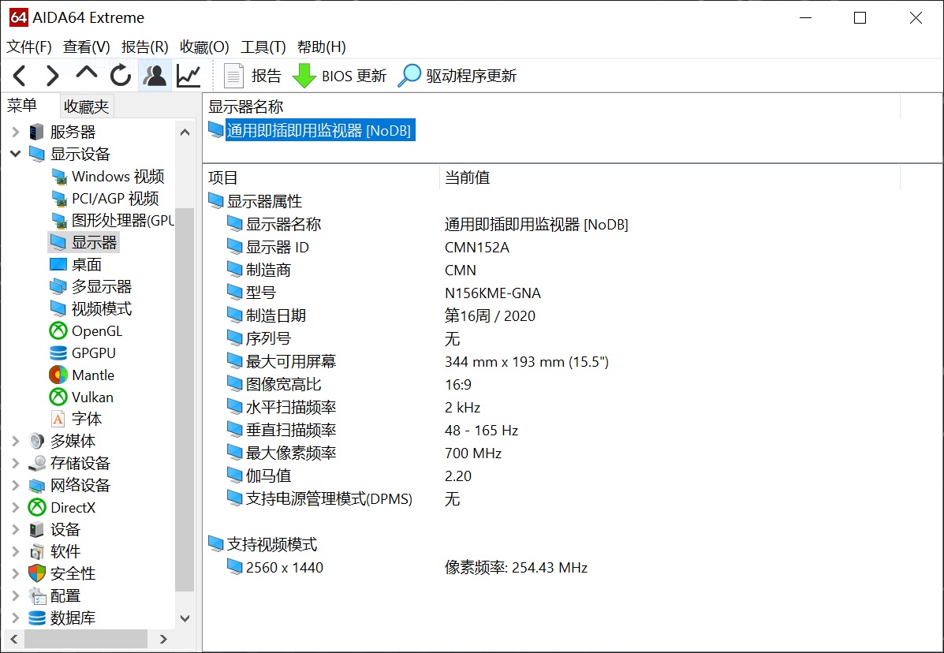Go forward with the right arrow toolbar icon
This screenshot has width=944, height=653.
(x=53, y=76)
